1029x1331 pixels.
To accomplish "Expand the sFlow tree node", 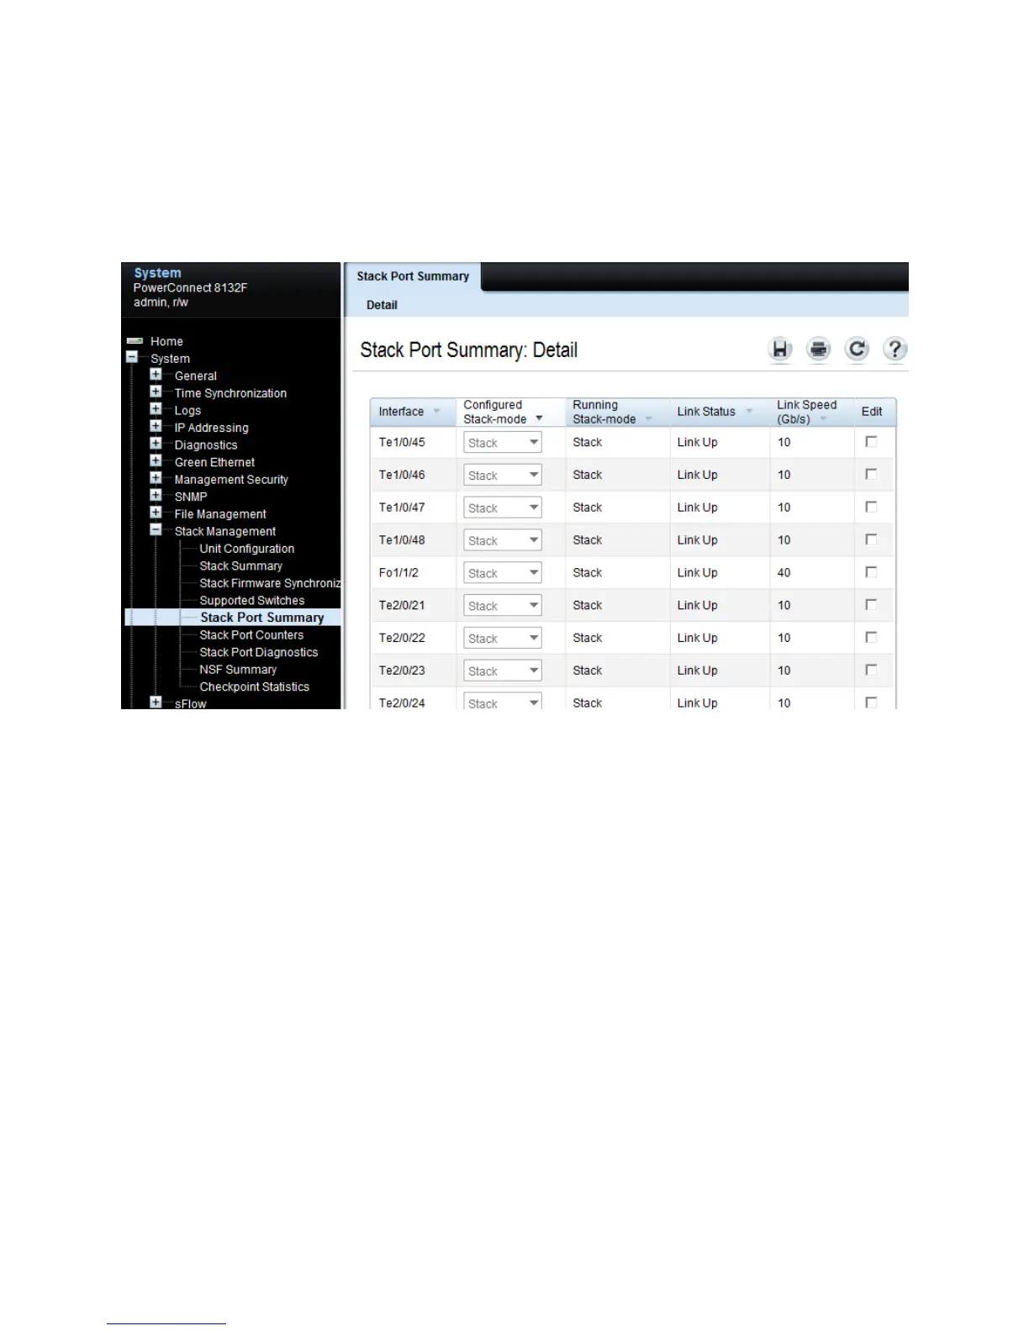I will click(156, 702).
